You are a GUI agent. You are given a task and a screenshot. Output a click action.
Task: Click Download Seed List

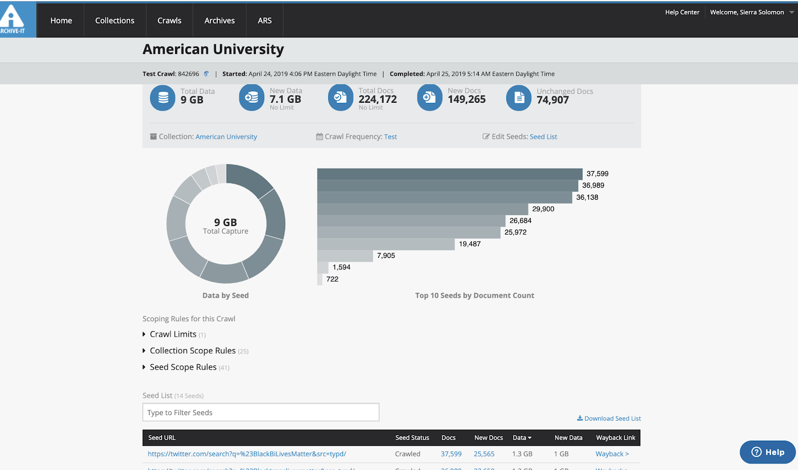tap(609, 419)
